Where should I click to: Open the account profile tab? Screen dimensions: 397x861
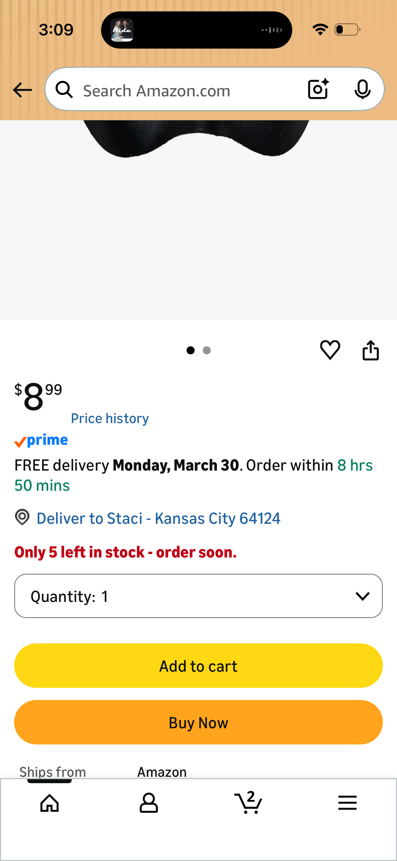149,803
